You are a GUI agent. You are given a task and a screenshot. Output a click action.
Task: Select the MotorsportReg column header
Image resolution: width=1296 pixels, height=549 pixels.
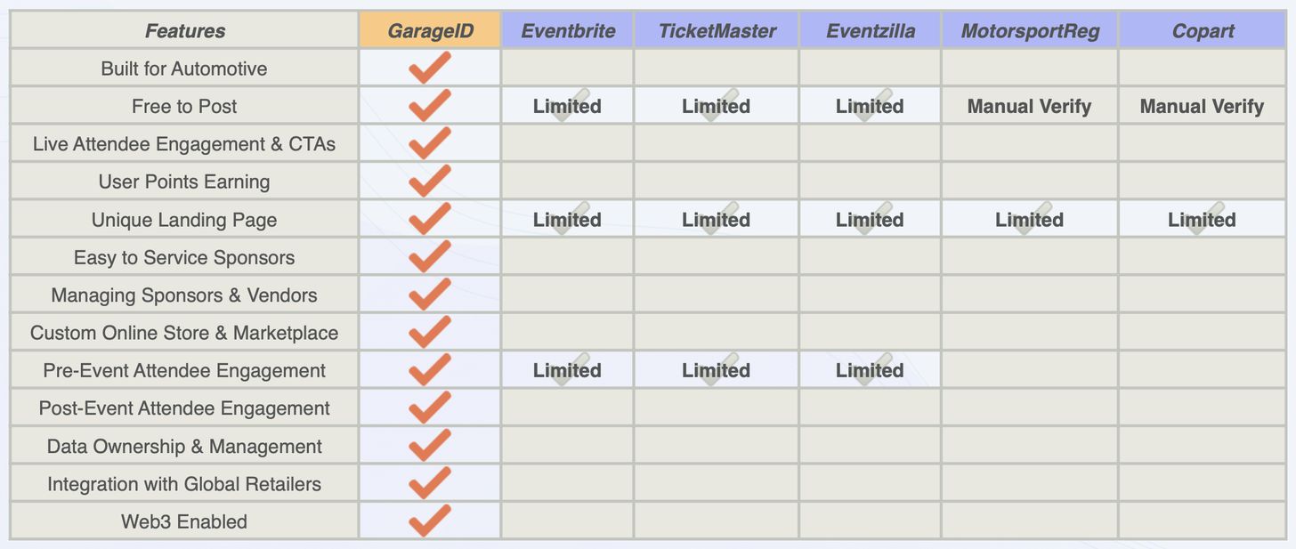click(1030, 31)
